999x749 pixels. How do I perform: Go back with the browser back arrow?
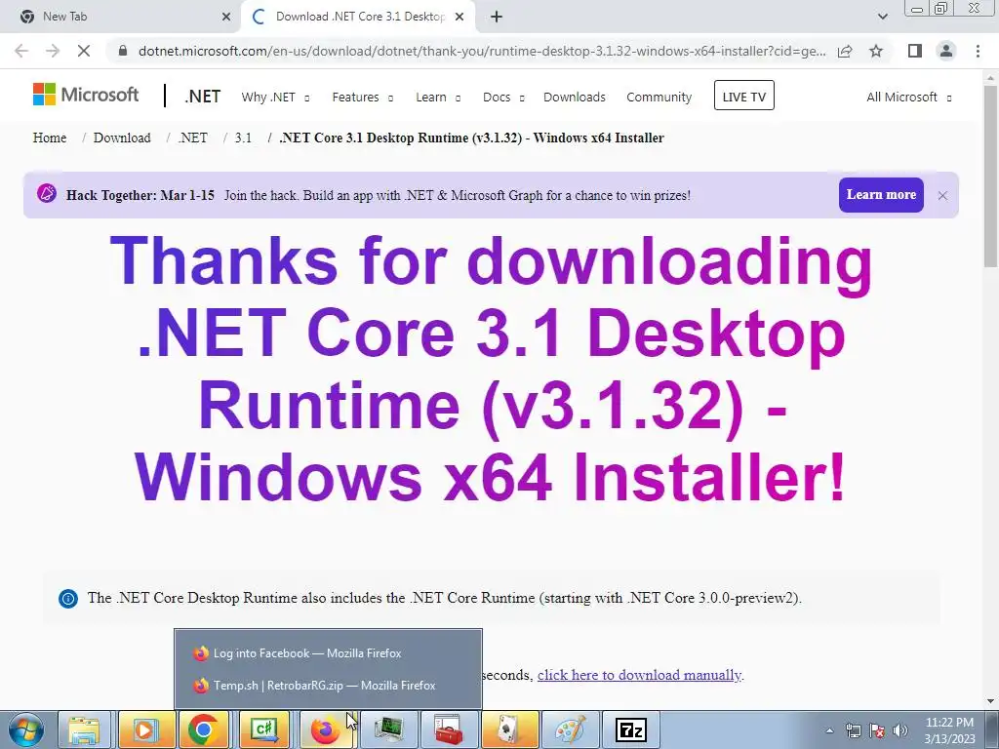coord(21,51)
